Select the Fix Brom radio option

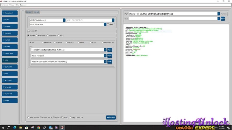click(x=54, y=42)
